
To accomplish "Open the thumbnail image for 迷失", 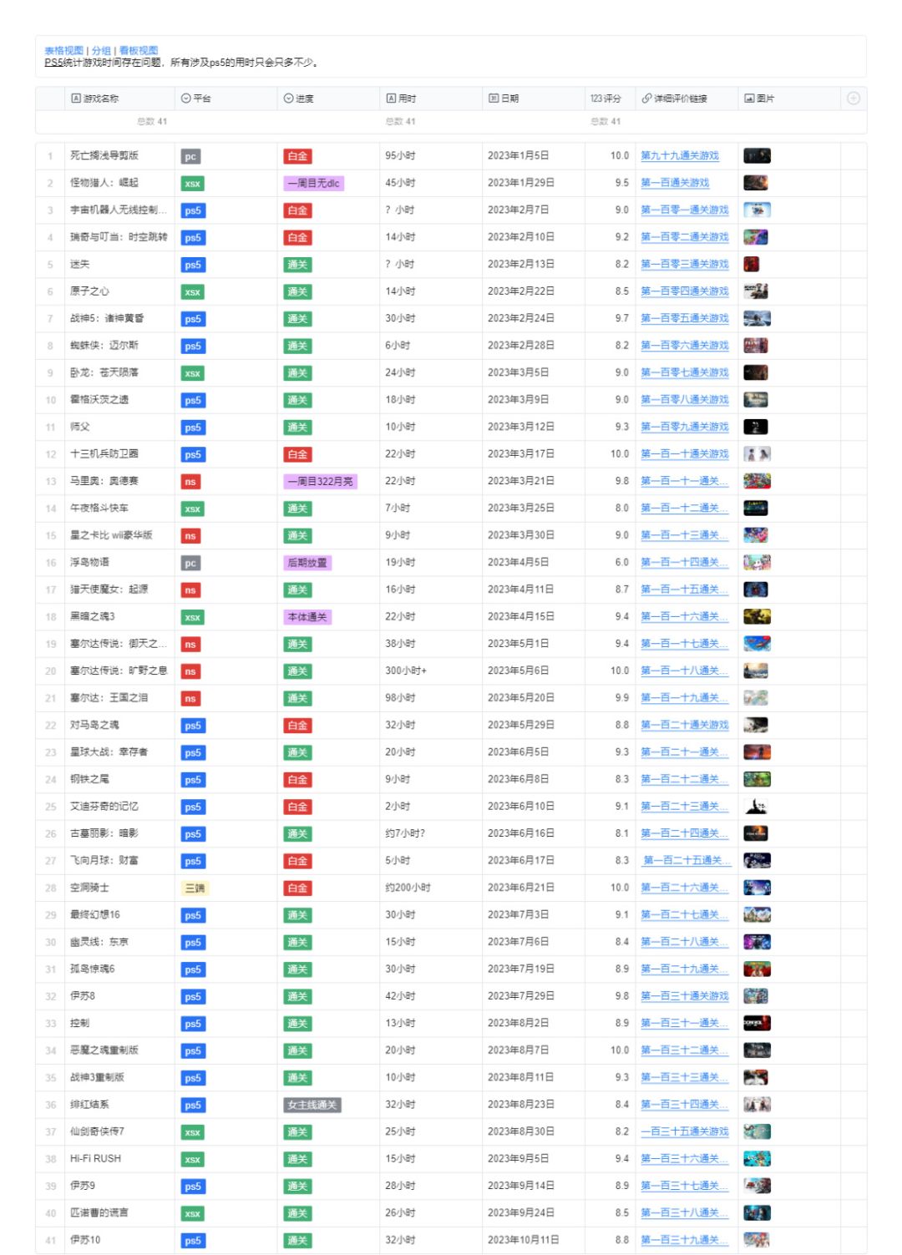I will coord(751,265).
